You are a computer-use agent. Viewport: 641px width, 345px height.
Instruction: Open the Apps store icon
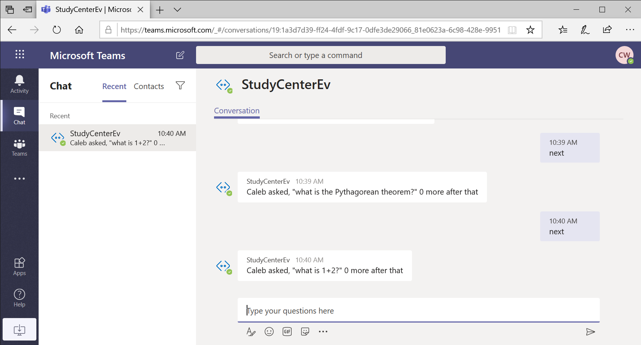click(19, 266)
